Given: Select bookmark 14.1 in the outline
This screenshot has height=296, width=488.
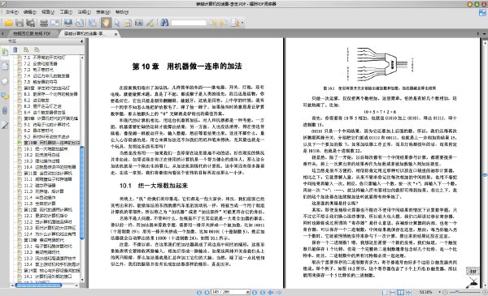Looking at the screenshot, I should point(48,277).
